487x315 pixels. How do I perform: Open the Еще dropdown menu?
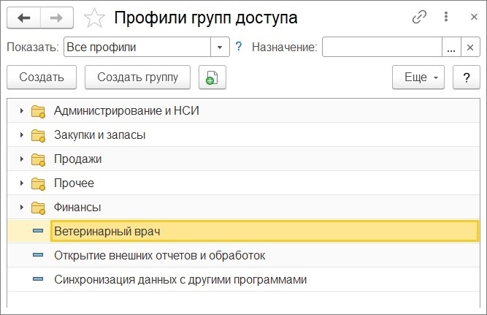coord(418,77)
